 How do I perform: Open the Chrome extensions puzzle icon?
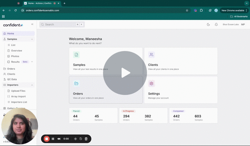click(201, 11)
